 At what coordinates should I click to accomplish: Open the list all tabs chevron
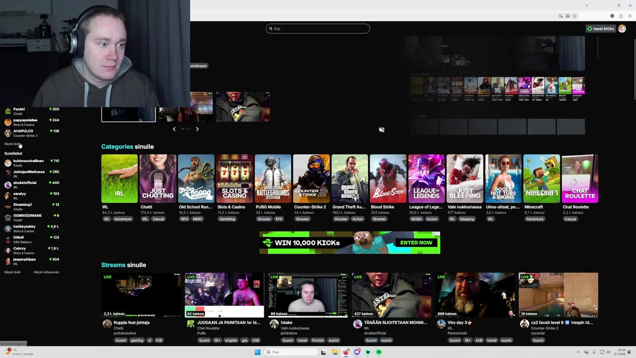(x=586, y=5)
